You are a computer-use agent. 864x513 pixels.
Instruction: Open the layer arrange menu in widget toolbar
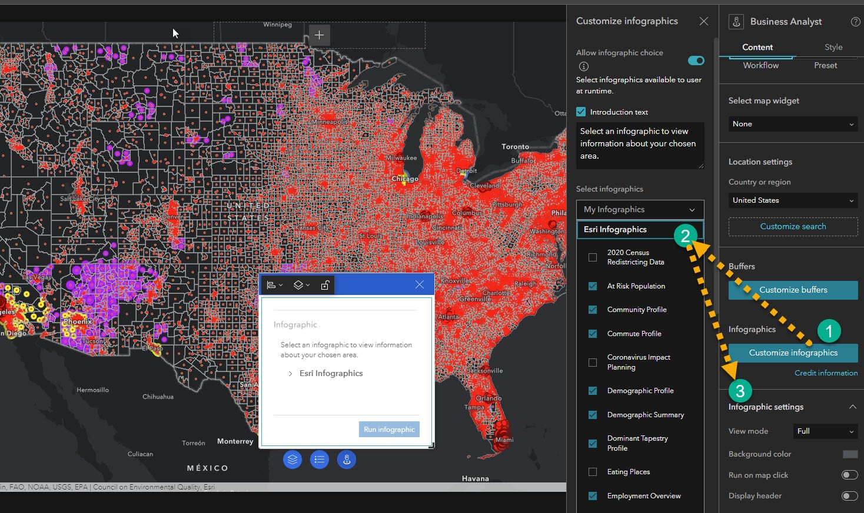pyautogui.click(x=301, y=285)
